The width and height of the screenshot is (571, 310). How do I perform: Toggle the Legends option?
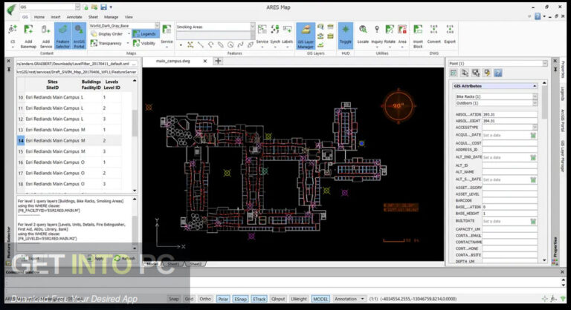pos(144,34)
